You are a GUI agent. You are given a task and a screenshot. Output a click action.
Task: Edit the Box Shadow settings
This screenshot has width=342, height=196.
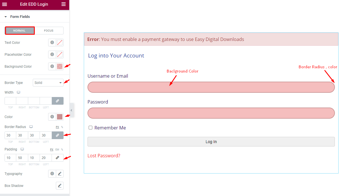click(60, 185)
